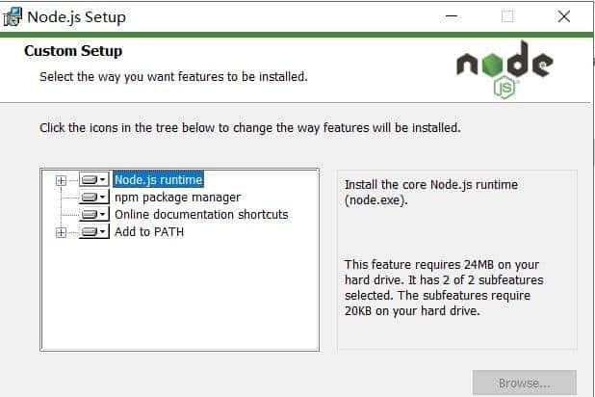Open the npm package manager drive icon menu
595x397 pixels.
pos(94,197)
